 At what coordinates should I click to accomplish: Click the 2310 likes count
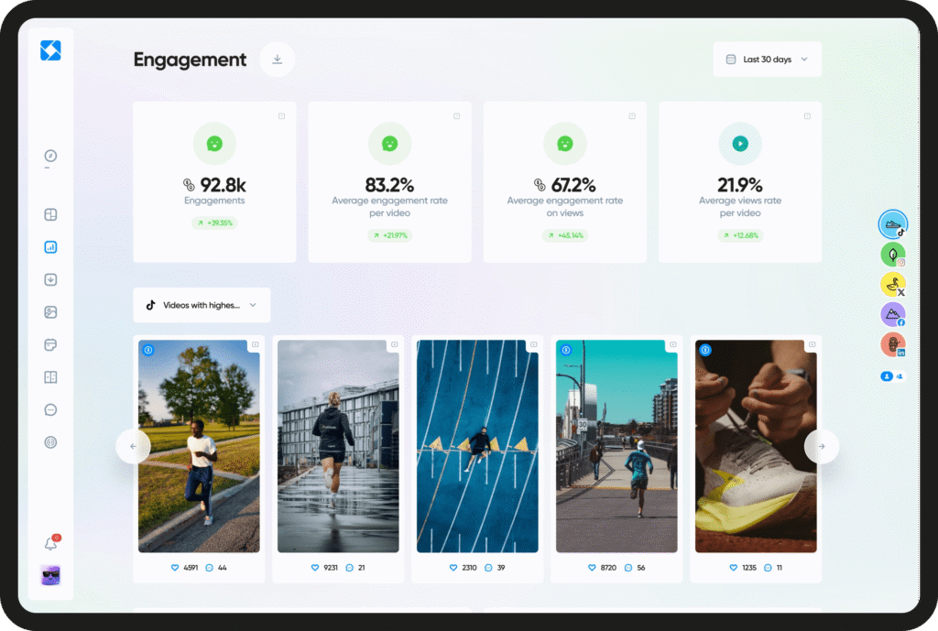[x=470, y=568]
